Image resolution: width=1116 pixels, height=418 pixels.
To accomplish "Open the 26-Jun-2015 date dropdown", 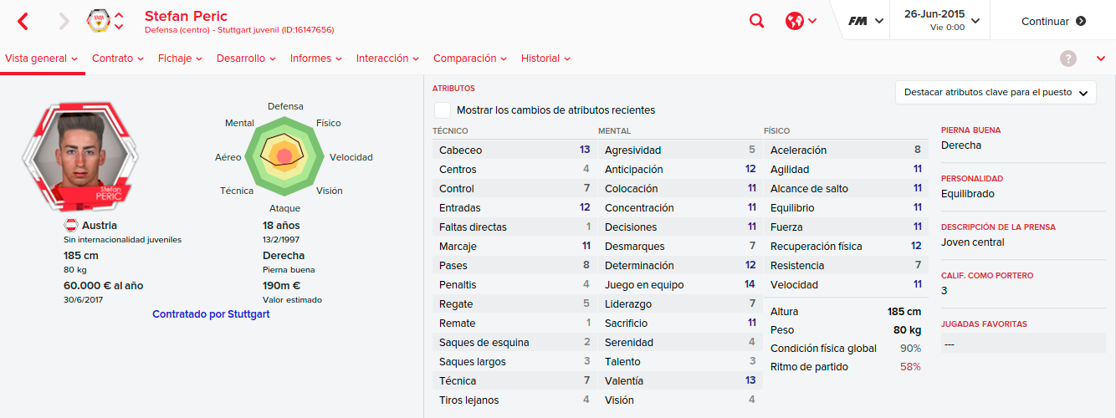I will [941, 20].
